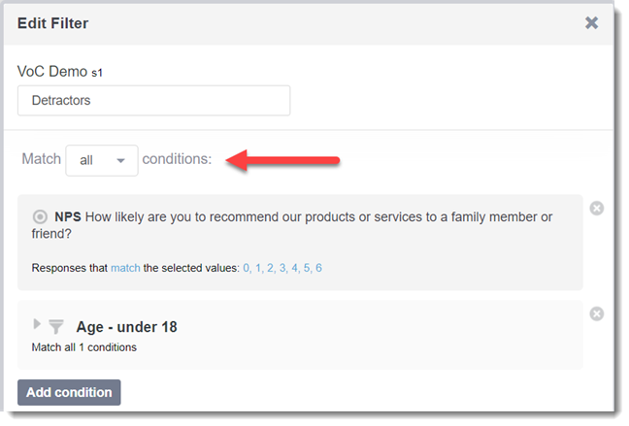Click the 'Match all 1 conditions' text
This screenshot has height=426, width=629.
[x=84, y=347]
